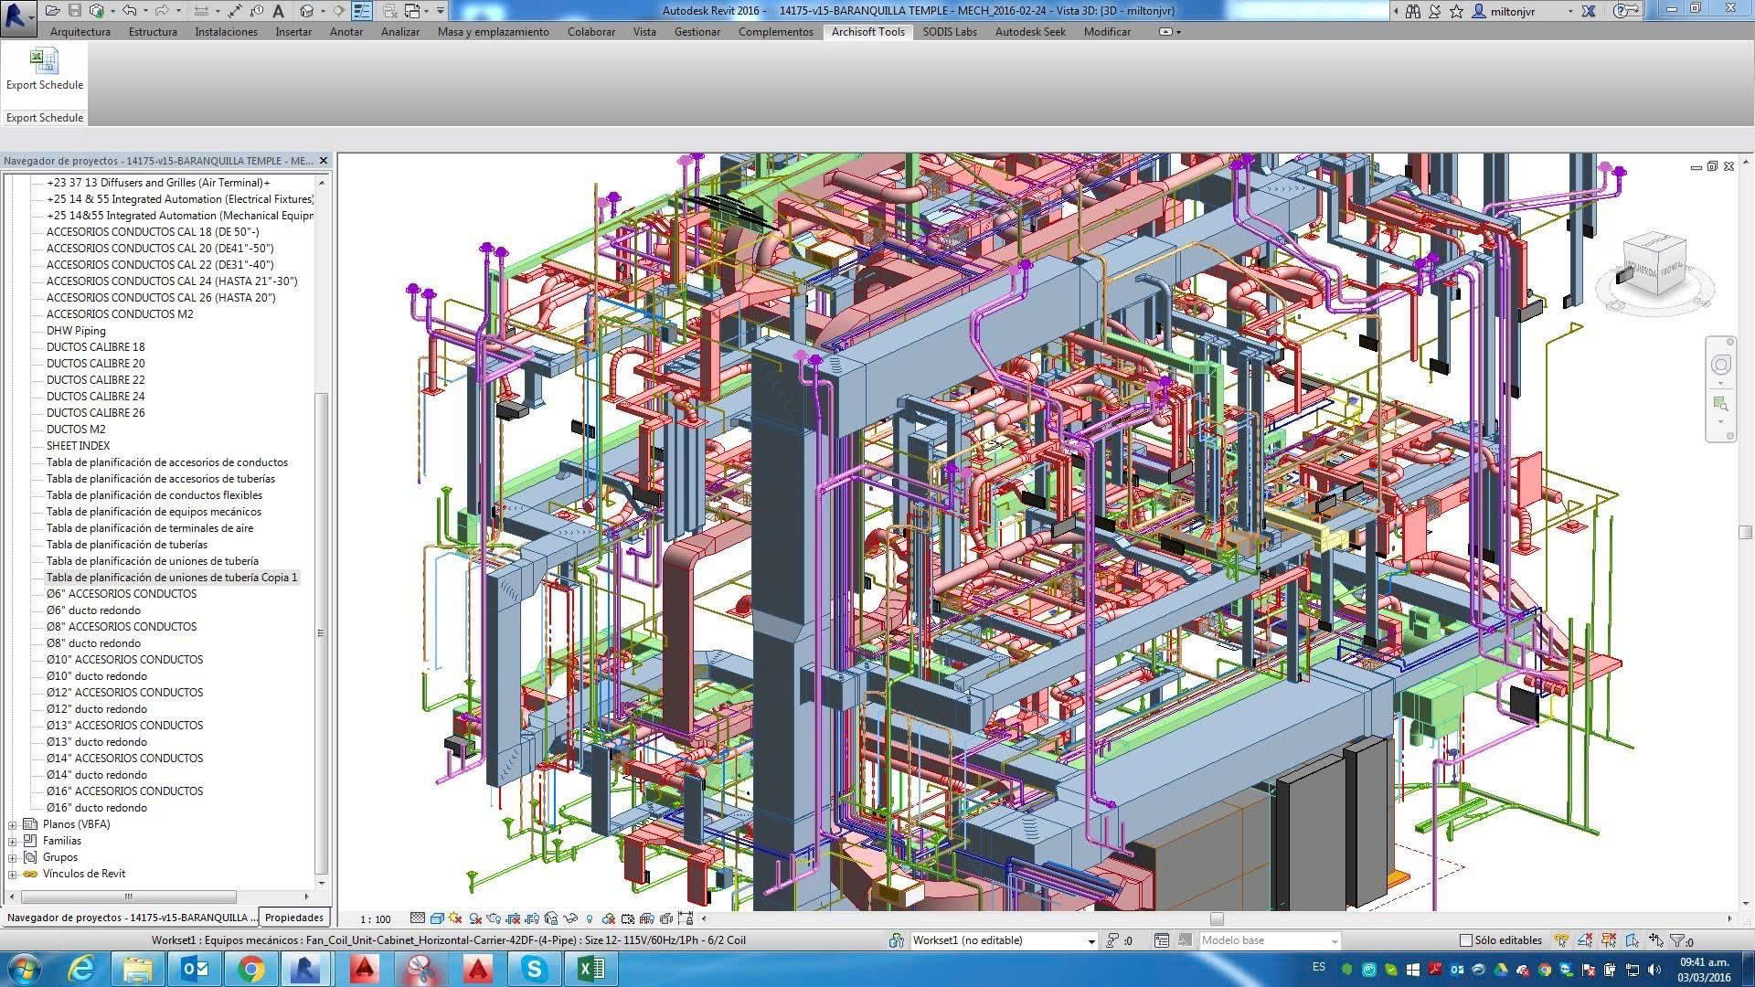
Task: Click the Open file icon in quick access toolbar
Action: [52, 11]
